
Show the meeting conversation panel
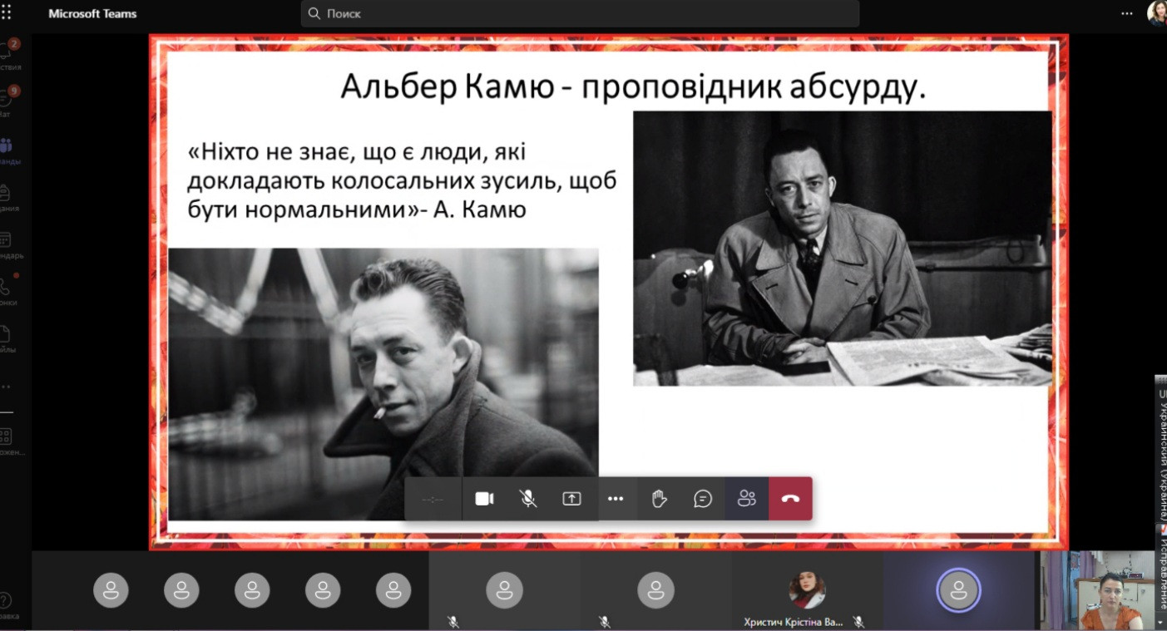703,499
